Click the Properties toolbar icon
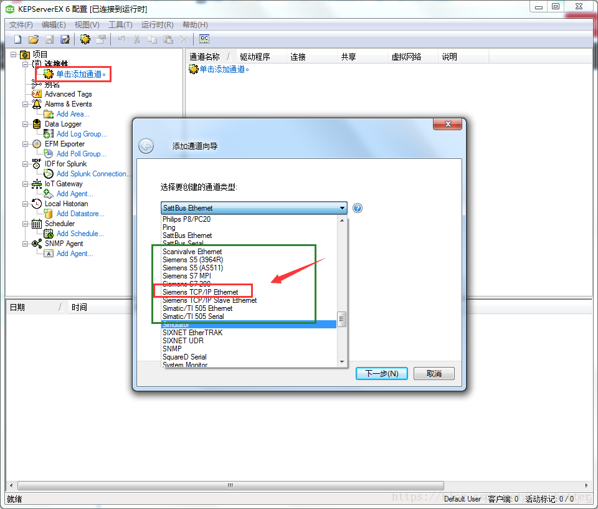The width and height of the screenshot is (598, 509). (101, 39)
